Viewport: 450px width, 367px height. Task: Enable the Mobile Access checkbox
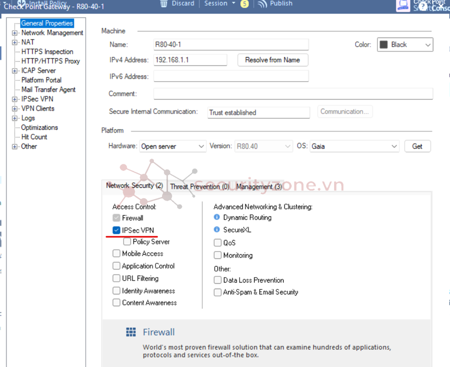pyautogui.click(x=116, y=253)
